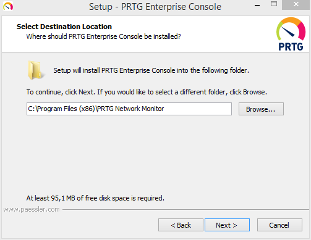
Task: Continue installation with Next >
Action: pos(227,225)
